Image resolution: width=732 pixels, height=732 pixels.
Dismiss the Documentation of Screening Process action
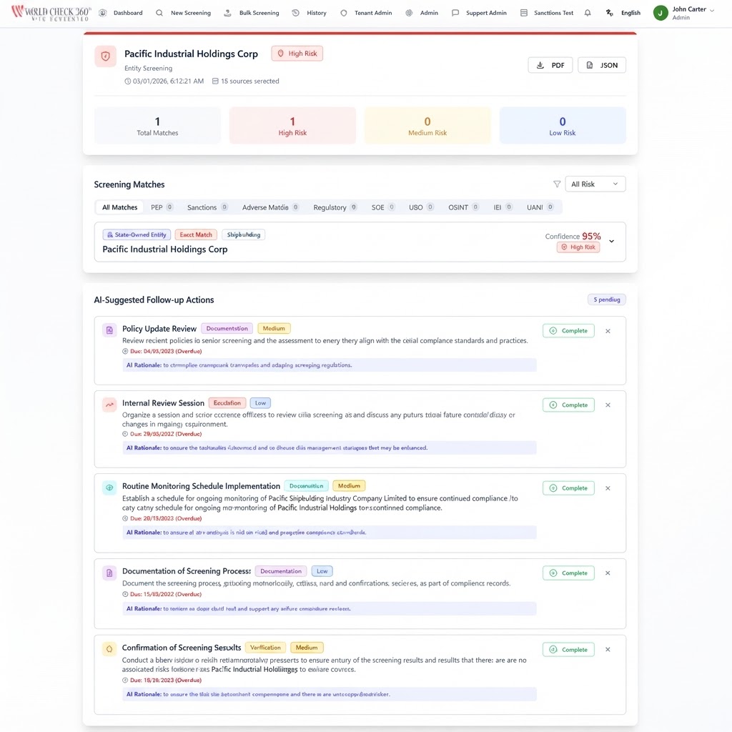coord(608,573)
